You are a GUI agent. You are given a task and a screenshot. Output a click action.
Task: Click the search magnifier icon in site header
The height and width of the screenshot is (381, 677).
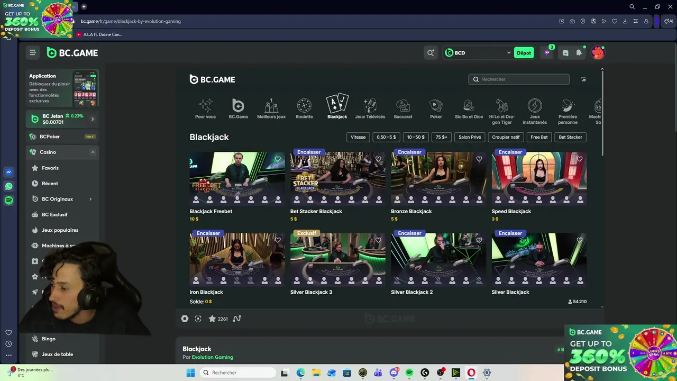pyautogui.click(x=431, y=52)
